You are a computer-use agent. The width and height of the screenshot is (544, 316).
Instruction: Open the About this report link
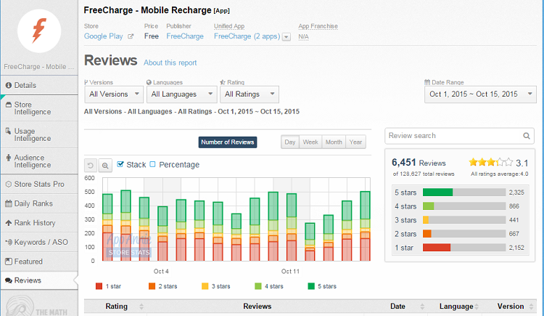[170, 63]
